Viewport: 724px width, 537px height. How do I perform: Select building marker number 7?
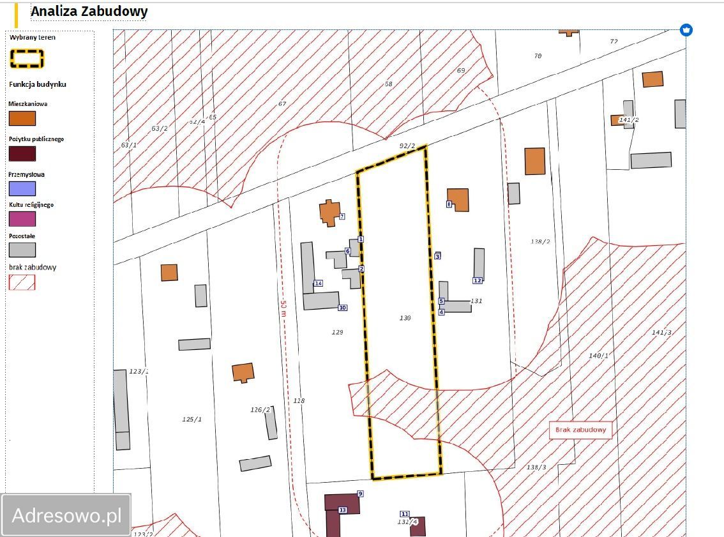342,216
